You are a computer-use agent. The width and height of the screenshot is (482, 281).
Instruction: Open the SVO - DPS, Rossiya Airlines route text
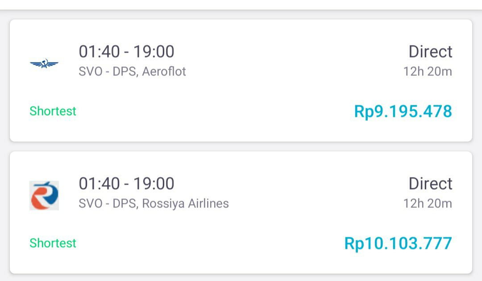[x=154, y=203]
